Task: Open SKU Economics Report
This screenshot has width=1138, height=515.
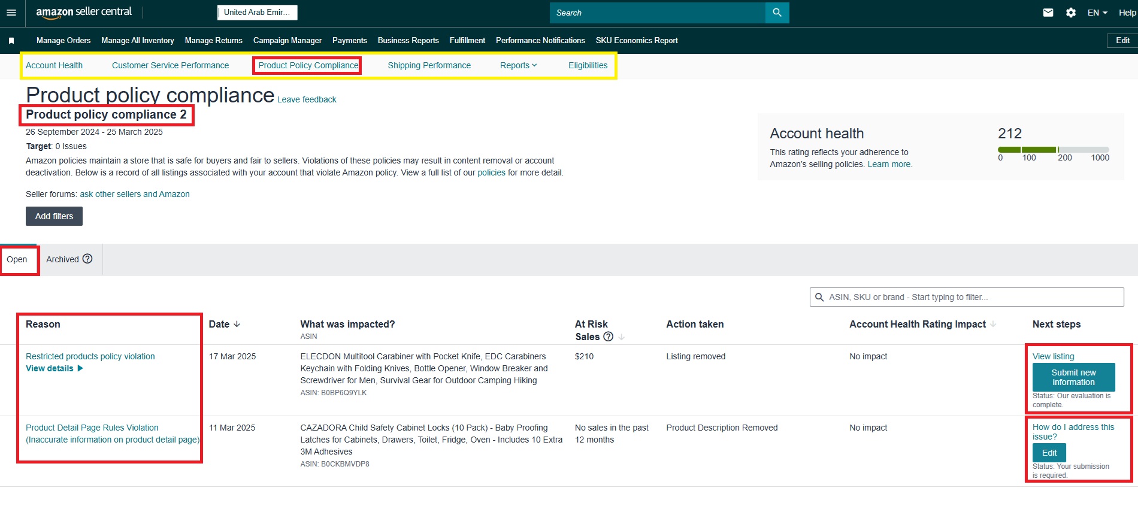Action: point(637,41)
